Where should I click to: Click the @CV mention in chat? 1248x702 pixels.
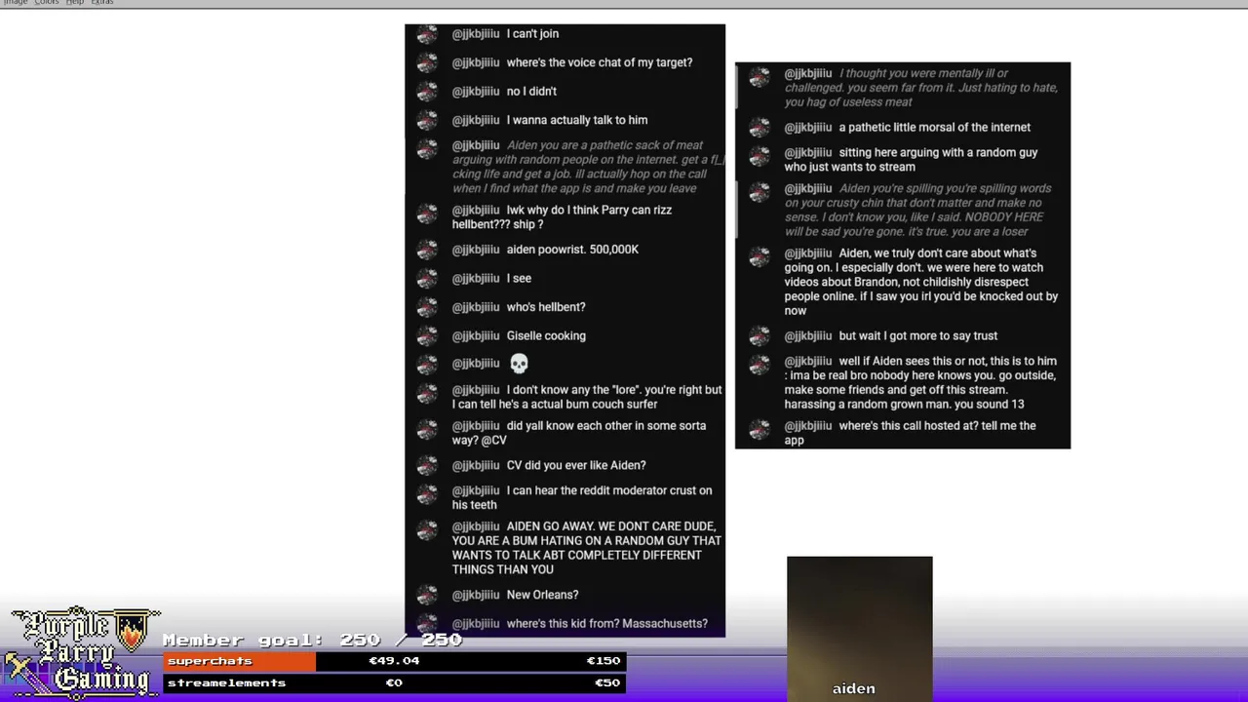[x=492, y=441]
